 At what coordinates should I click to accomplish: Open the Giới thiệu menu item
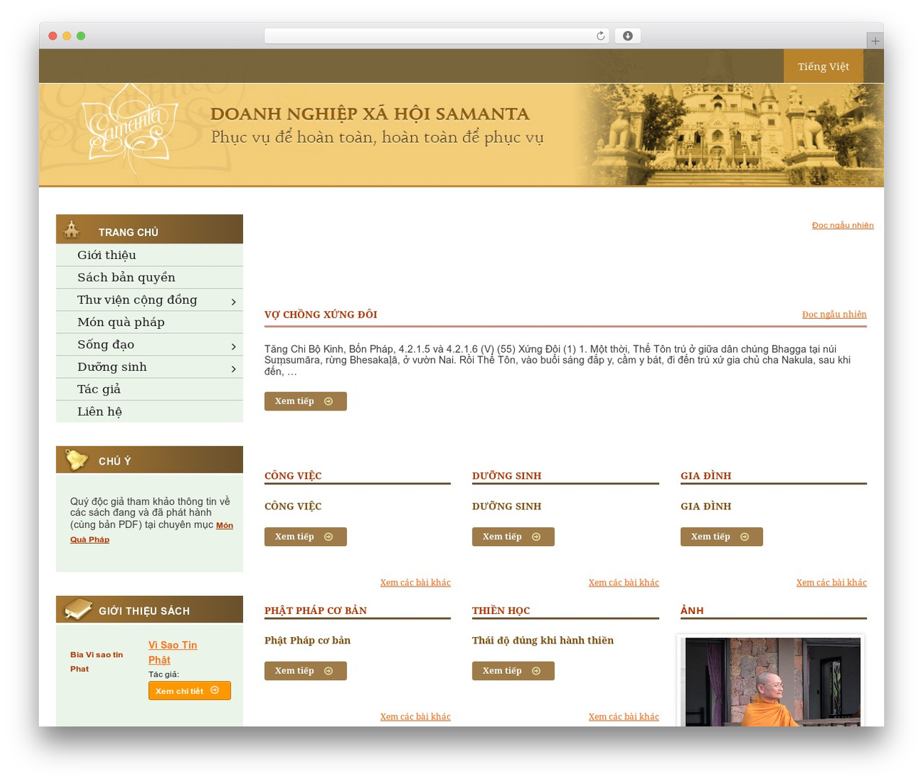(149, 255)
